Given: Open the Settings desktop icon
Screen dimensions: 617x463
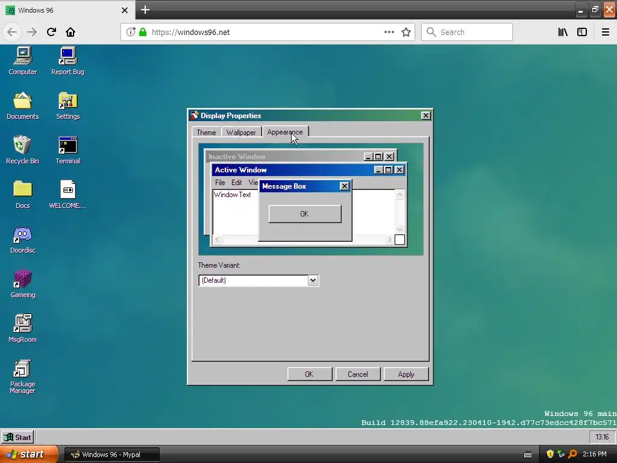Looking at the screenshot, I should 67,105.
